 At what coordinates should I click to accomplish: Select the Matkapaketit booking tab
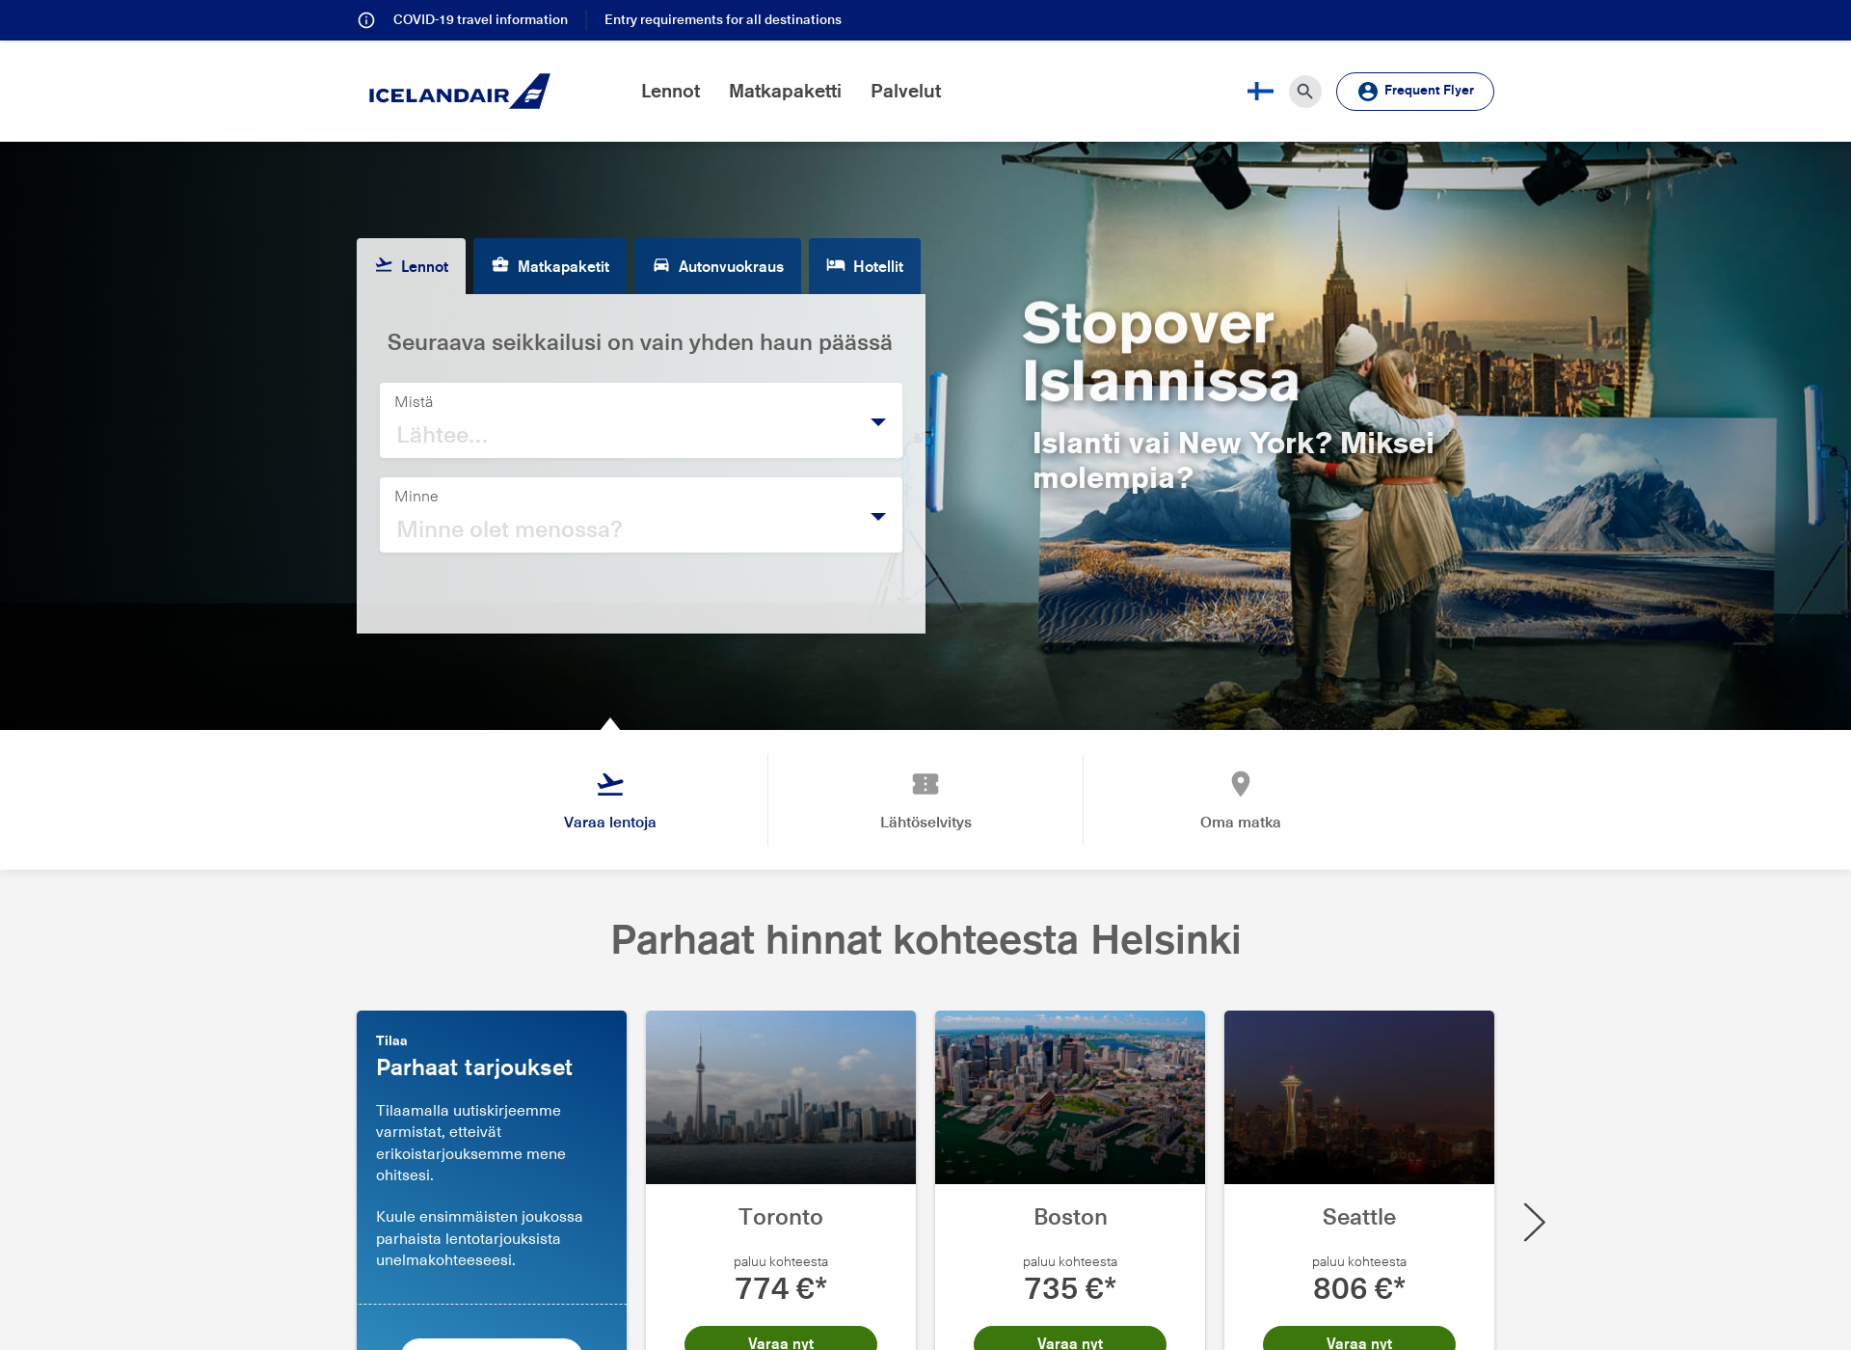[550, 266]
